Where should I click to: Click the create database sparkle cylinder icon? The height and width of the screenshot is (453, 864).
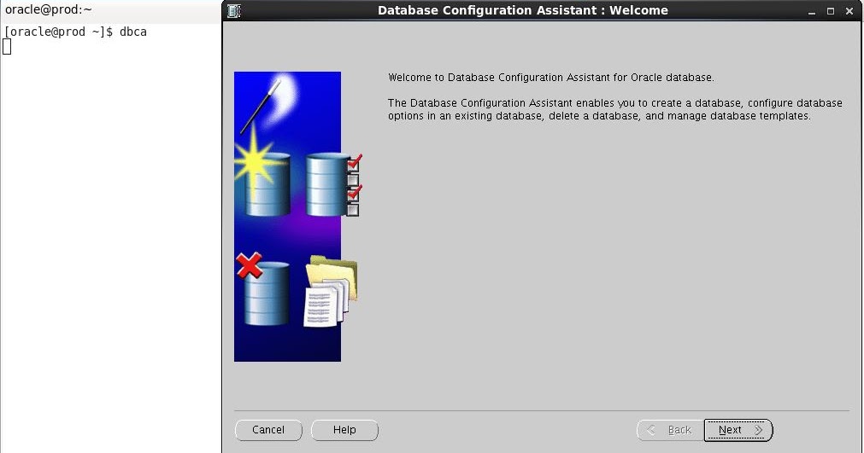pyautogui.click(x=263, y=172)
